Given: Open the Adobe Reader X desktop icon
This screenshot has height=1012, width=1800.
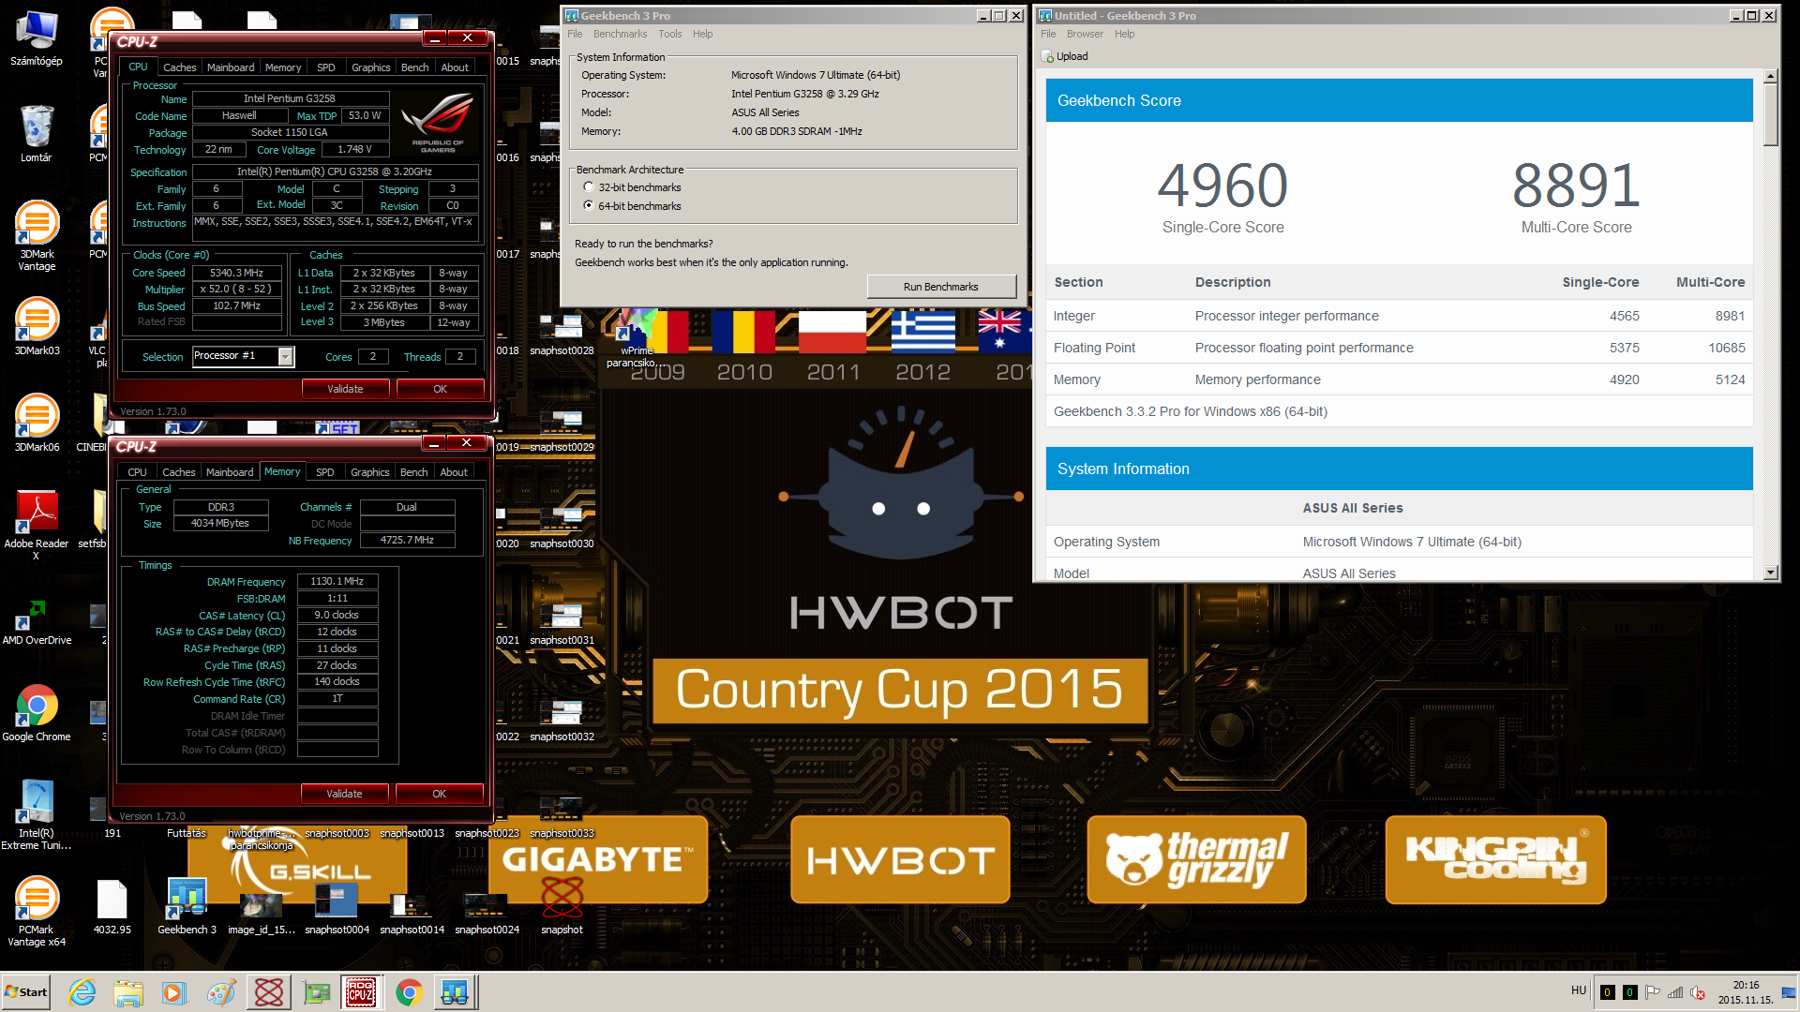Looking at the screenshot, I should (x=37, y=525).
